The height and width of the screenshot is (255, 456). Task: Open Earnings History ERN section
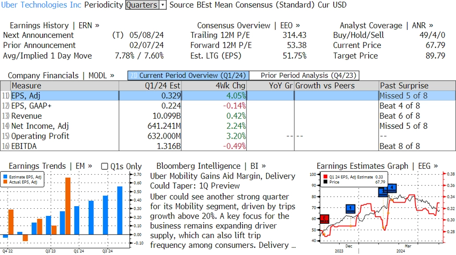(x=54, y=25)
